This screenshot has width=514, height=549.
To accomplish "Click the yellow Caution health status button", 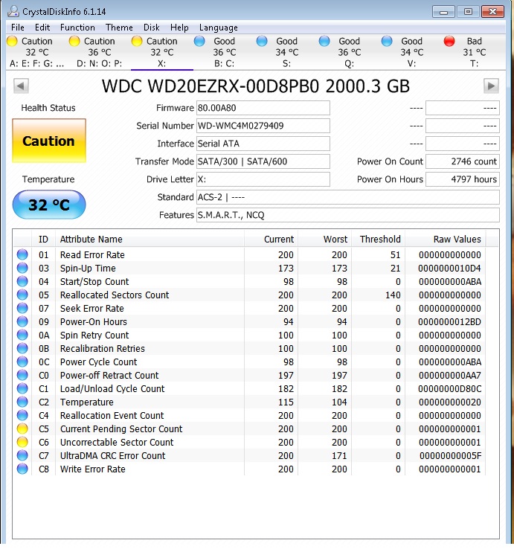I will 49,141.
